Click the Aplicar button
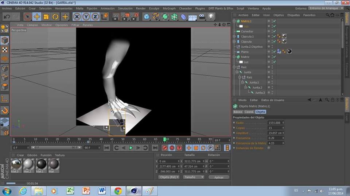The height and width of the screenshot is (196, 350). pos(219,177)
